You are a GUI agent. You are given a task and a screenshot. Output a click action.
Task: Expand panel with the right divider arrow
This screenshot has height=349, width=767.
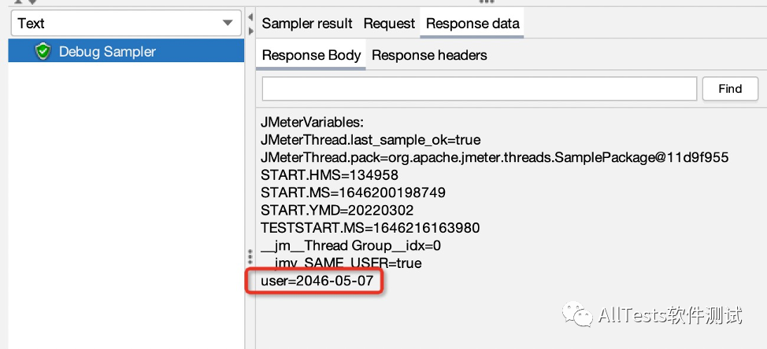pos(250,31)
